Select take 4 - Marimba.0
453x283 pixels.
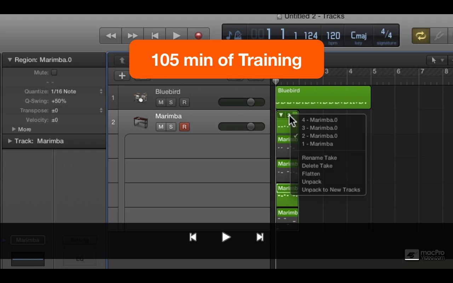click(x=320, y=120)
